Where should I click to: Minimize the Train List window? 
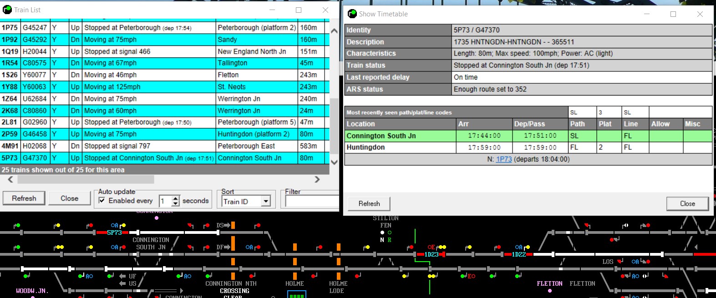coord(272,10)
